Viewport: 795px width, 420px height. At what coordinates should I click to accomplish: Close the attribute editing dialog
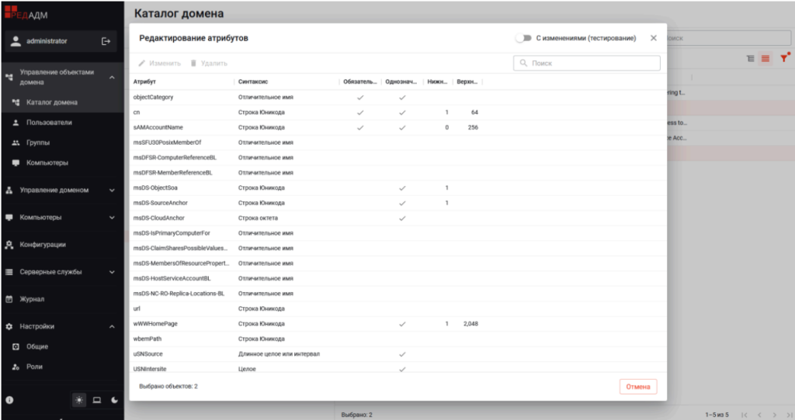click(653, 38)
